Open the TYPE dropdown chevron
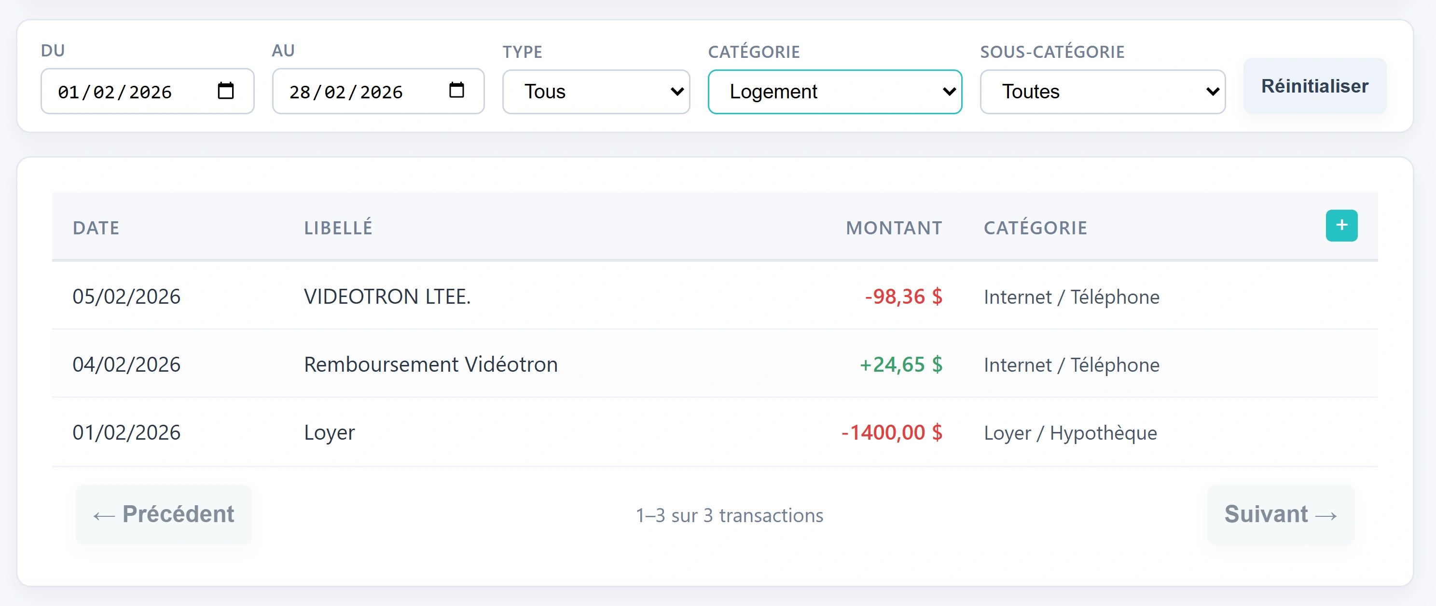1436x606 pixels. pyautogui.click(x=676, y=91)
